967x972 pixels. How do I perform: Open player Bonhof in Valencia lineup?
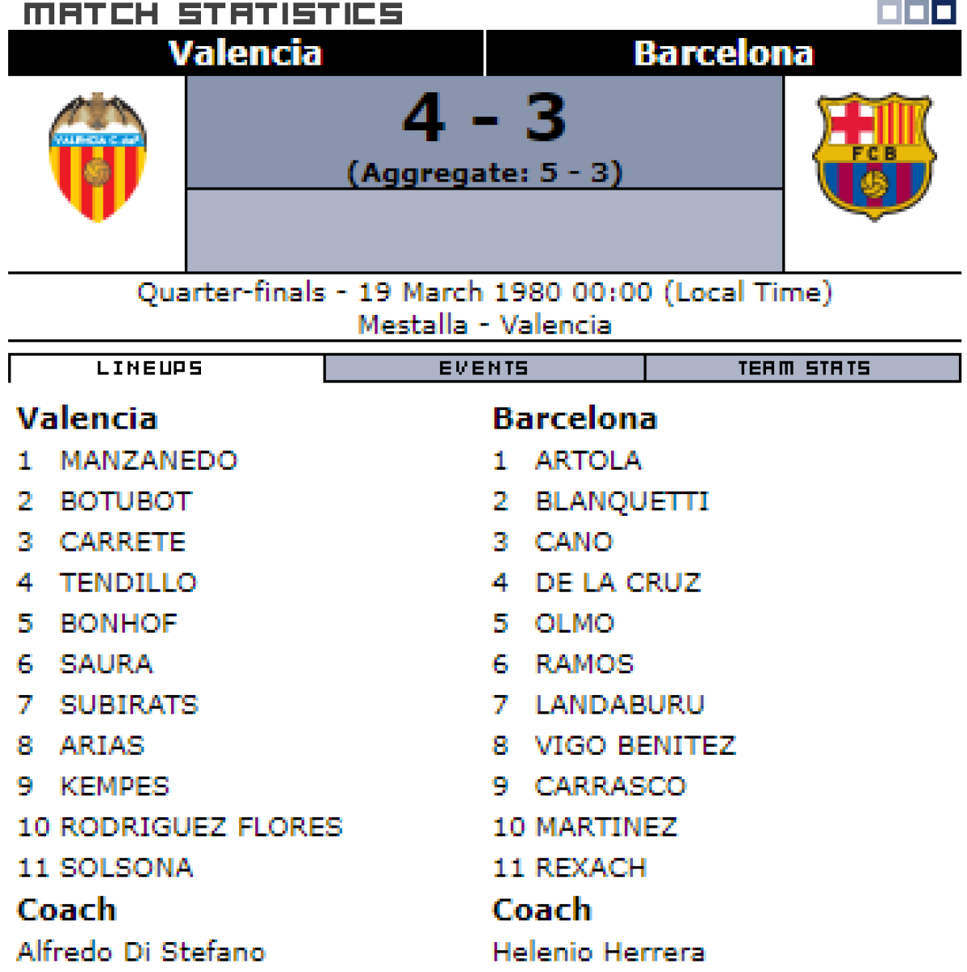(x=118, y=623)
